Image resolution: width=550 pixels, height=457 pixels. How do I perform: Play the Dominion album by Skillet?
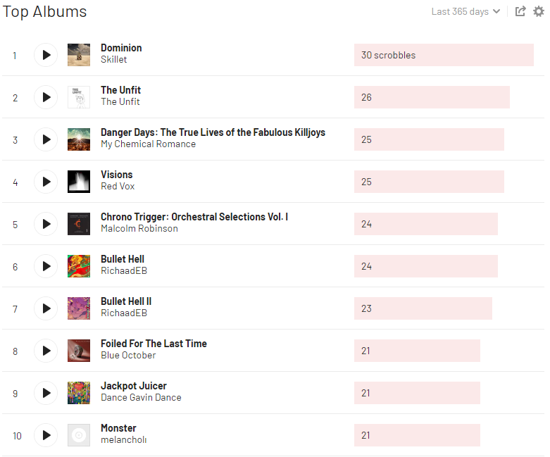point(46,55)
